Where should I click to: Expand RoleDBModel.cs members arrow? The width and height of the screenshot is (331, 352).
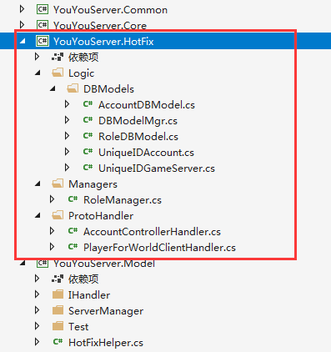[67, 136]
